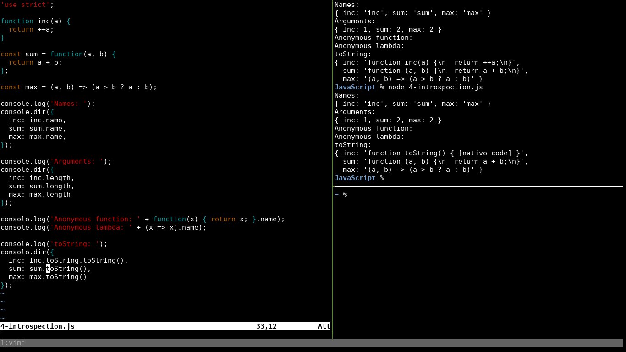Click the 'max: max.length' line
626x352 pixels.
click(39, 194)
